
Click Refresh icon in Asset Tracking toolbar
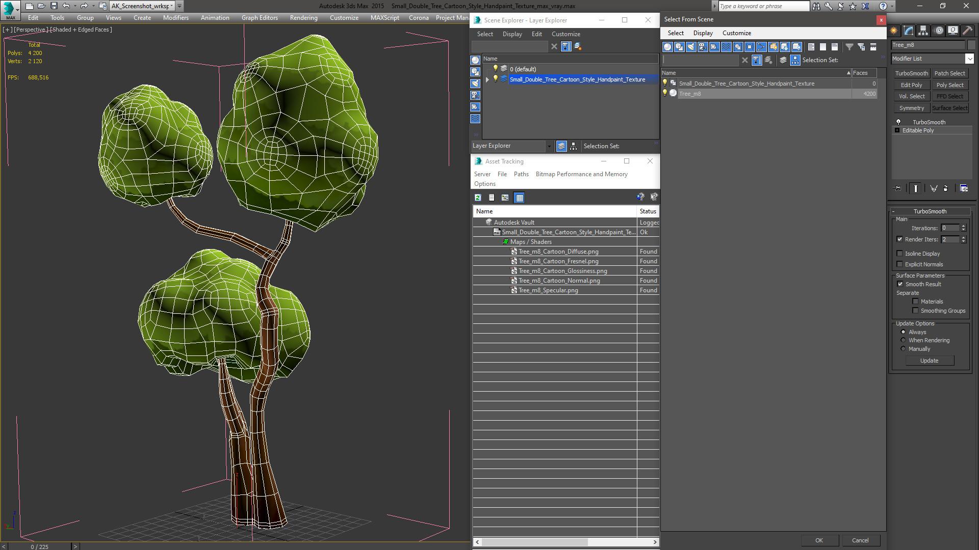[x=478, y=198]
